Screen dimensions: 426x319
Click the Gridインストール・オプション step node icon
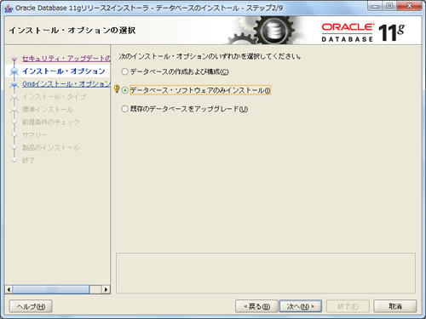pos(14,84)
